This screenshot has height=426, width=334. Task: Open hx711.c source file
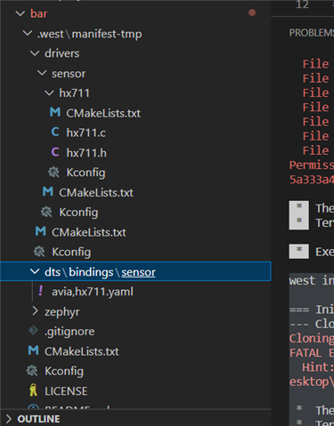(86, 133)
